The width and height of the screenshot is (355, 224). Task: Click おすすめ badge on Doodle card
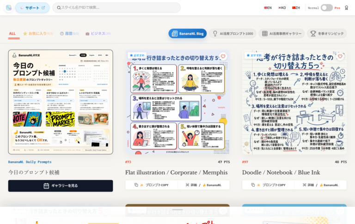click(254, 55)
